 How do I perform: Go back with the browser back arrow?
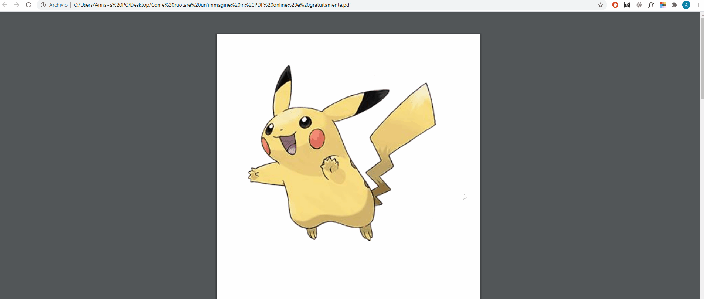coord(5,5)
